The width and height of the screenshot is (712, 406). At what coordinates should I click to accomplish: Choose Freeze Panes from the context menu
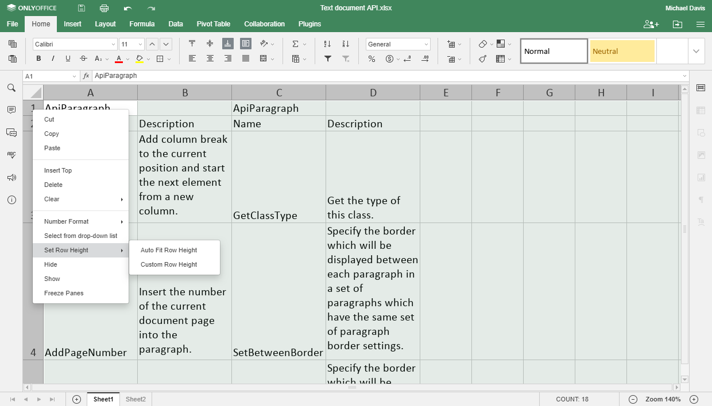[63, 293]
